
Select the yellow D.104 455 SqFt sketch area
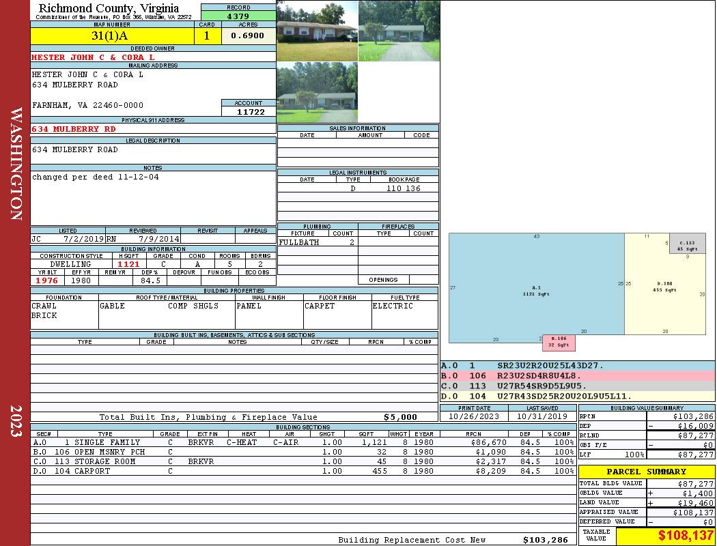(665, 287)
